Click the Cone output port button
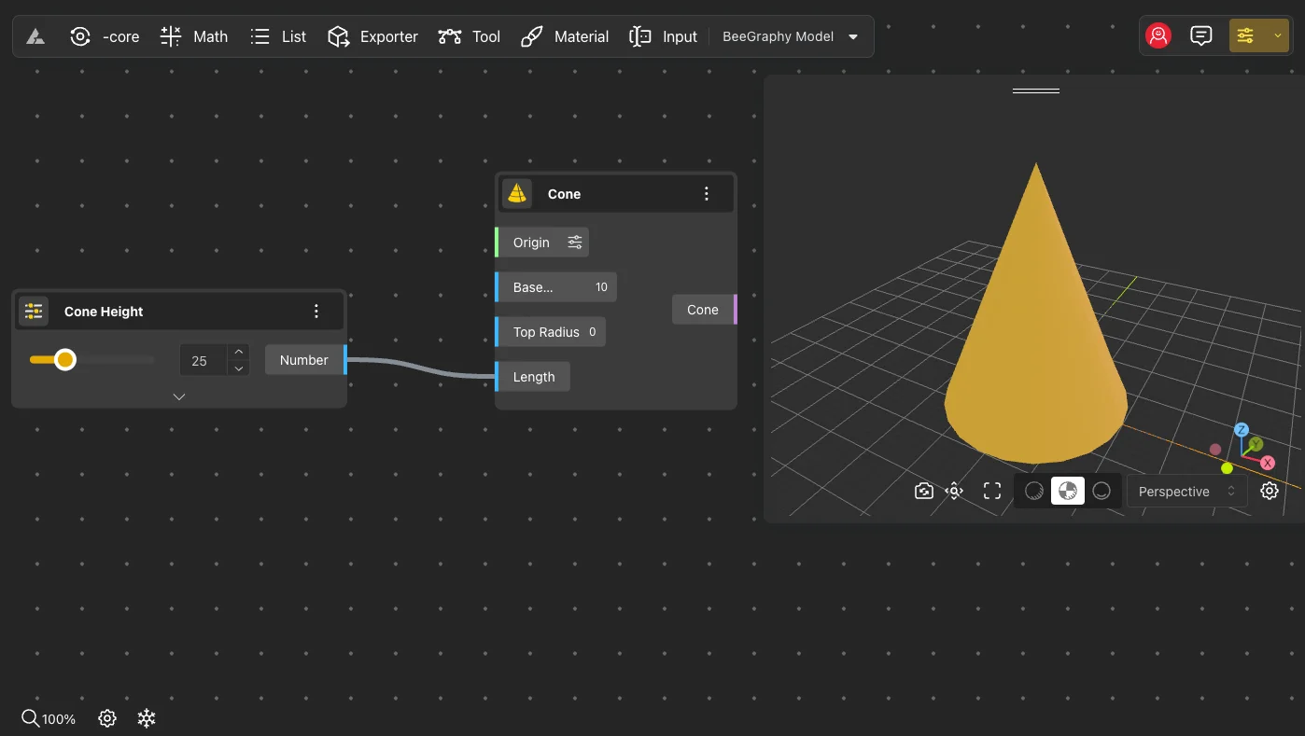Screen dimensions: 1305x736 (x=703, y=310)
